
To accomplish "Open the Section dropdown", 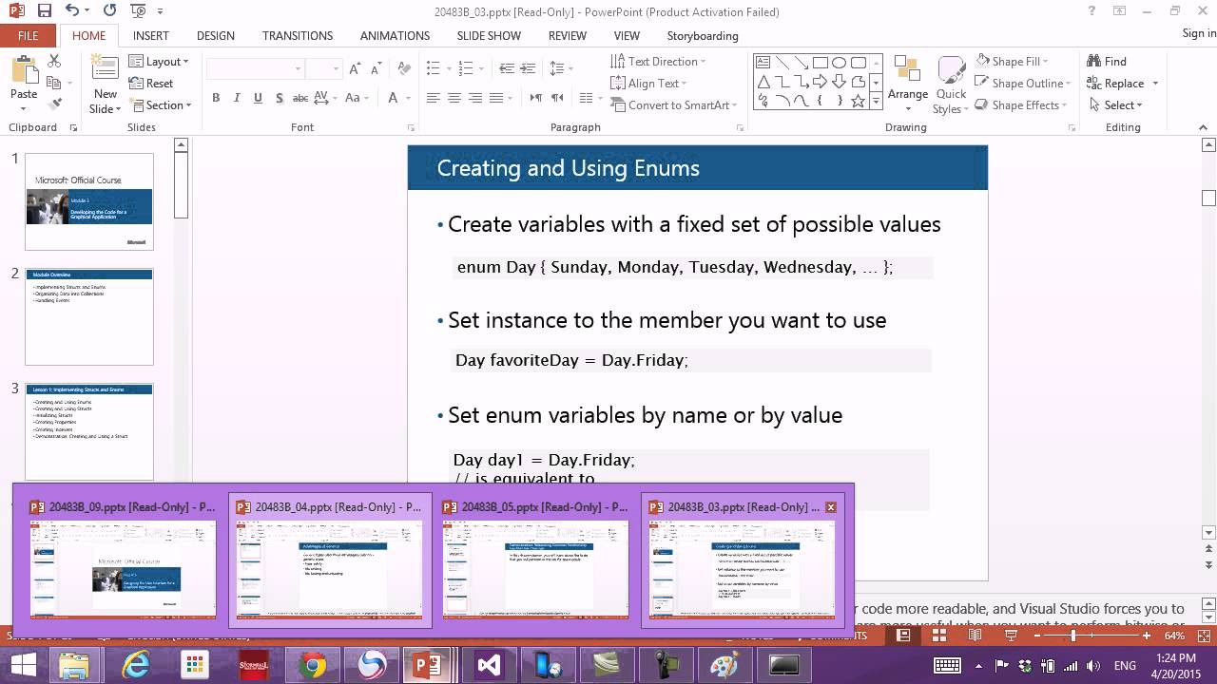I will [x=161, y=104].
